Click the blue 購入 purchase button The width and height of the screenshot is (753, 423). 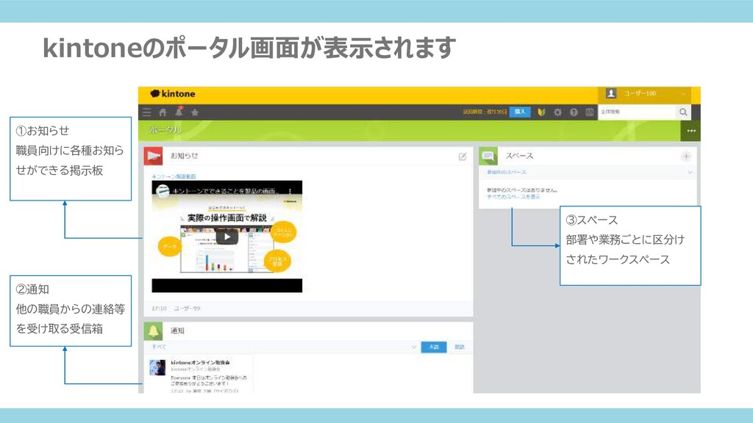point(520,112)
